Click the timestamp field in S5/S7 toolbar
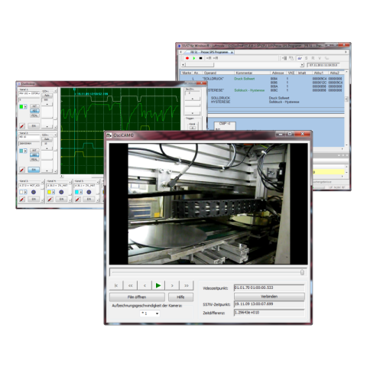 click(323, 65)
